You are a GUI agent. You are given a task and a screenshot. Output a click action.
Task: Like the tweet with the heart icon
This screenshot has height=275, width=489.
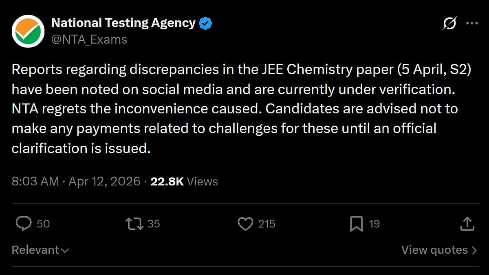tap(245, 224)
